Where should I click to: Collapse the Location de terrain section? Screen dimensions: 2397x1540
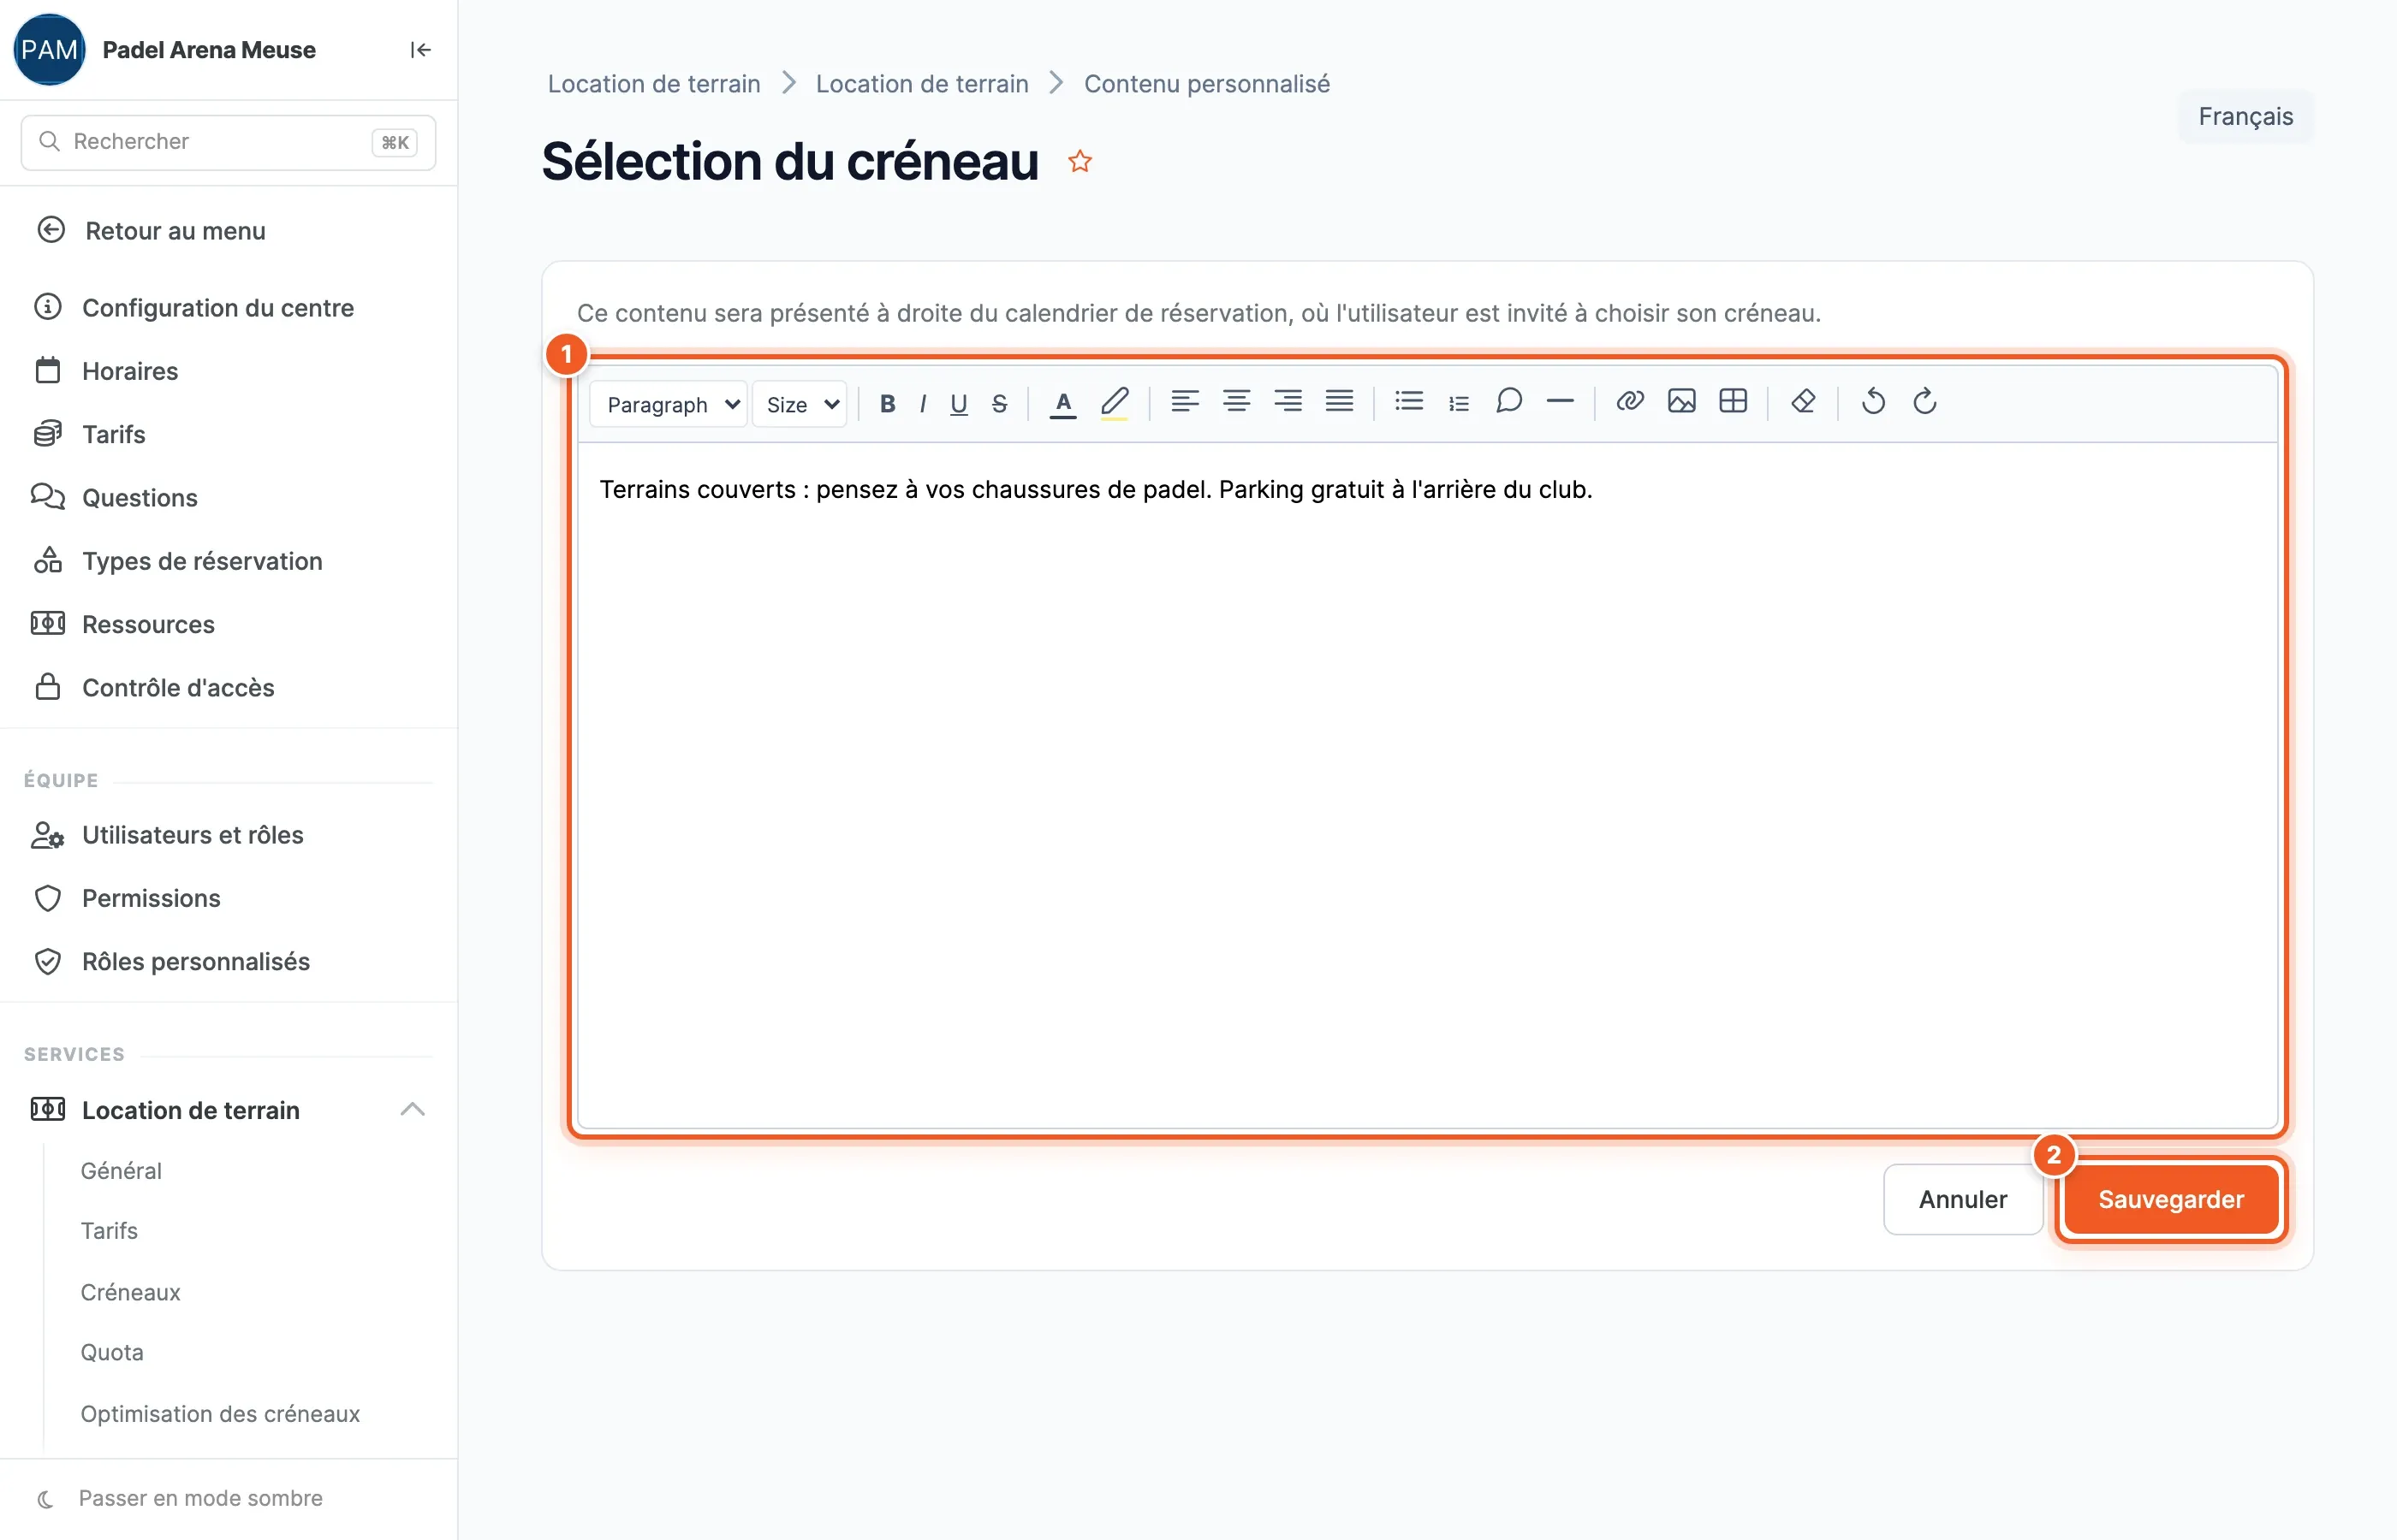pyautogui.click(x=412, y=1109)
